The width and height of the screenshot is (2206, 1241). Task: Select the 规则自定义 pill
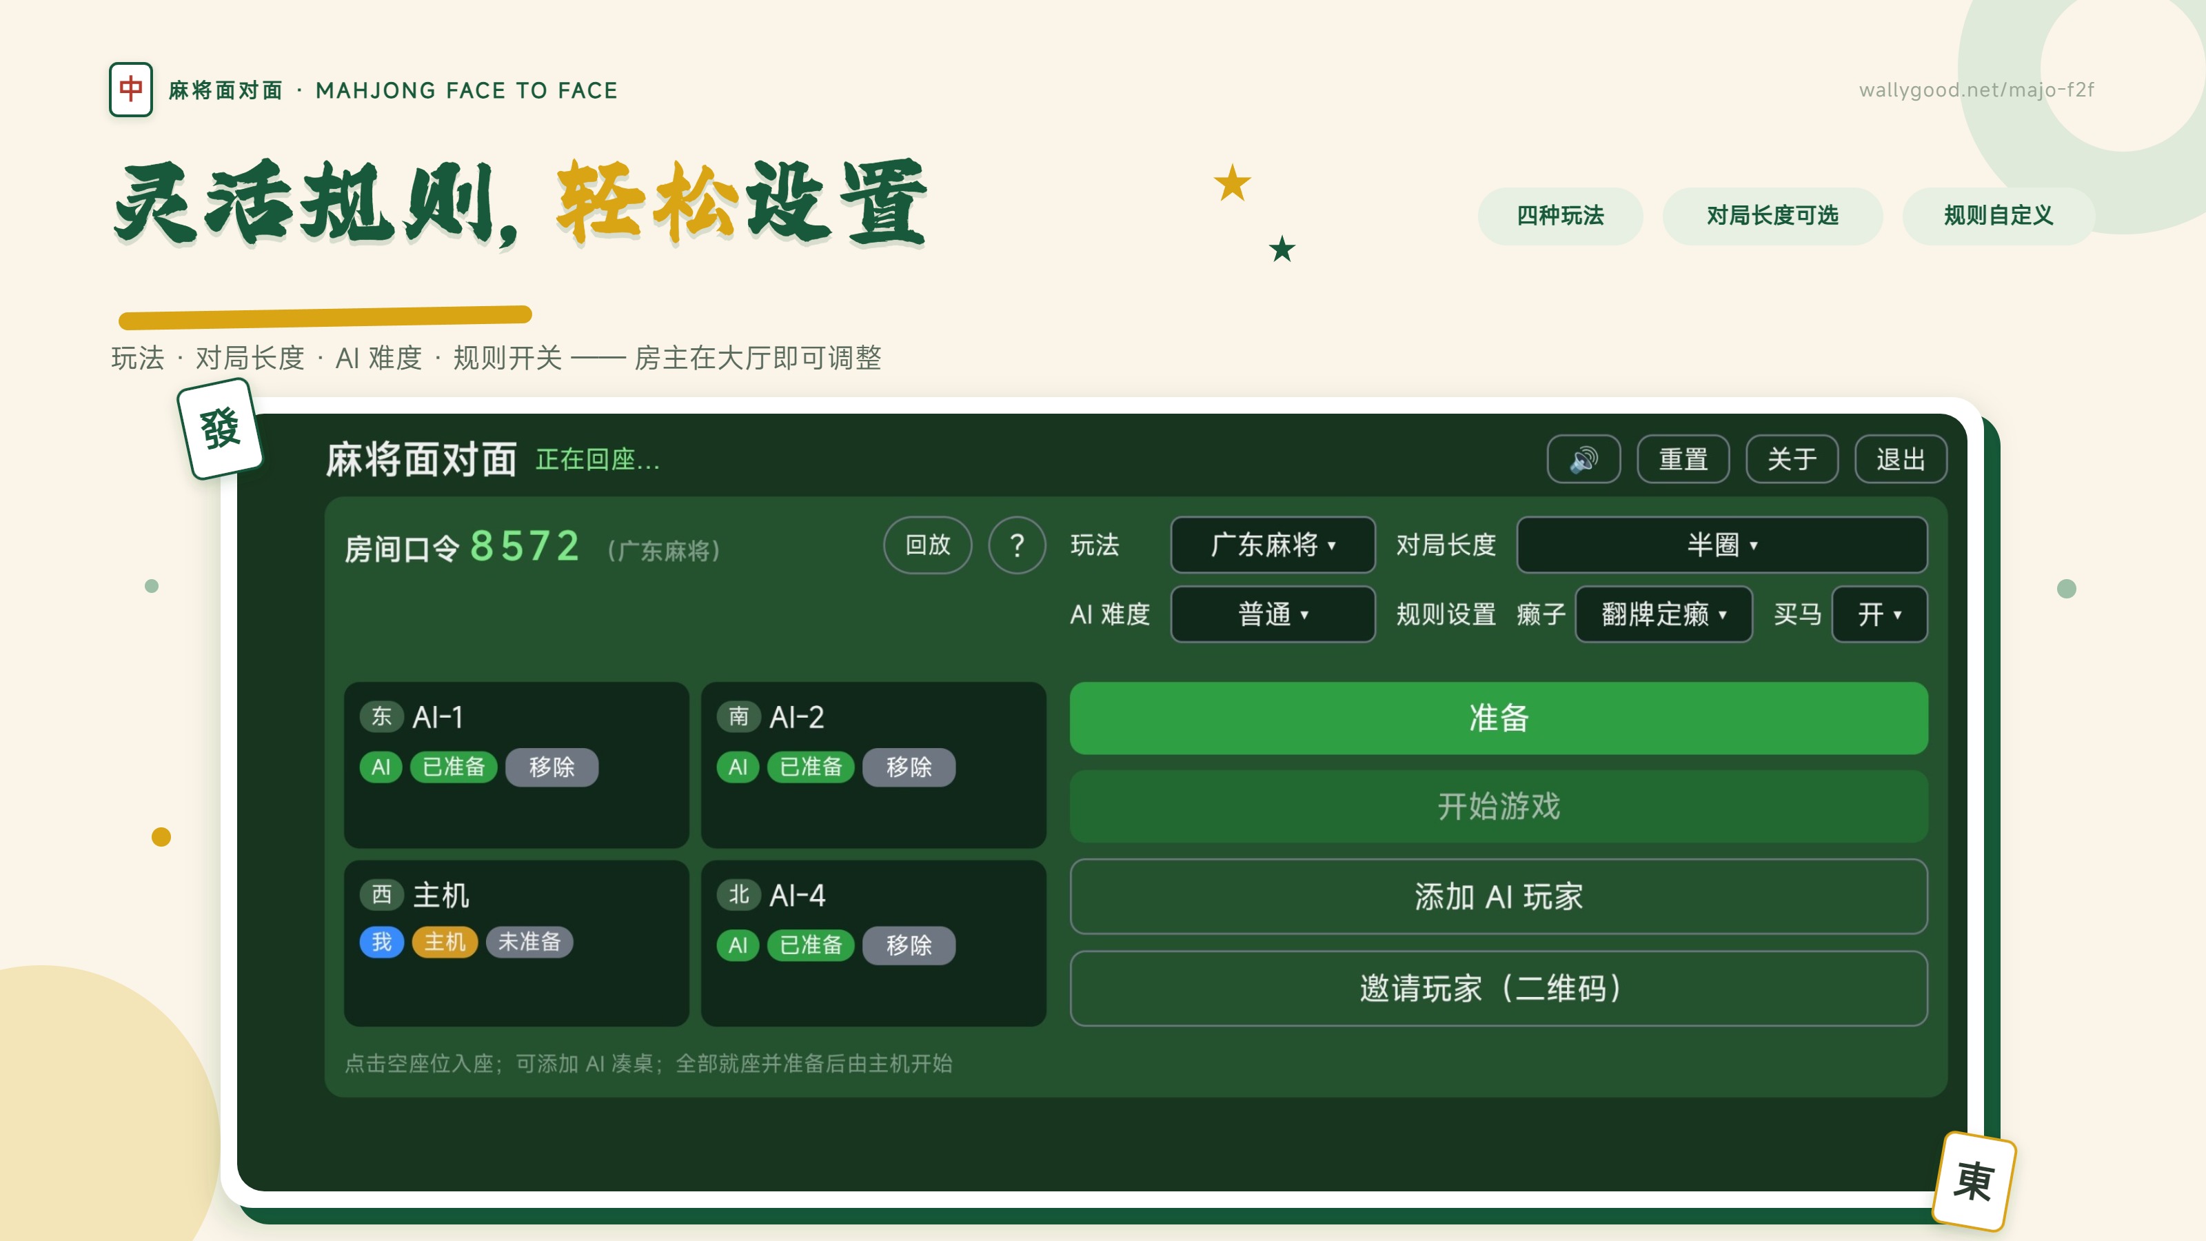coord(1998,216)
